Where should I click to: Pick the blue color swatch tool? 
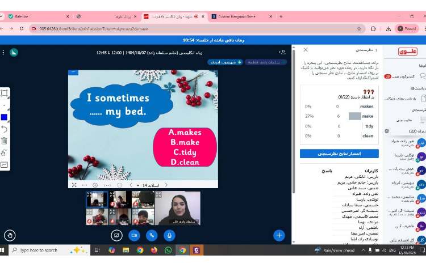tap(5, 117)
